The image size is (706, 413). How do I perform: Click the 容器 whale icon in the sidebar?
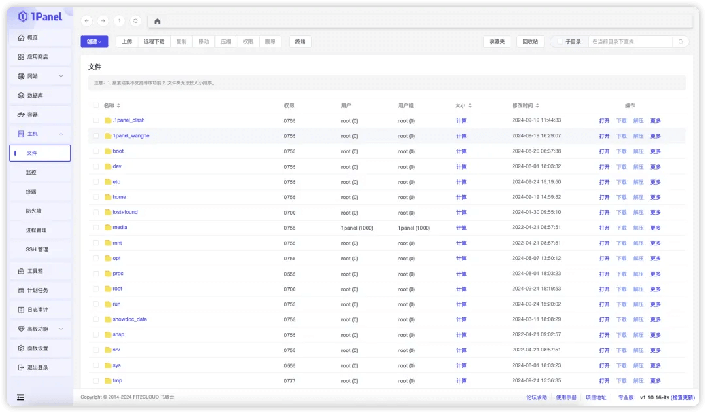click(21, 115)
